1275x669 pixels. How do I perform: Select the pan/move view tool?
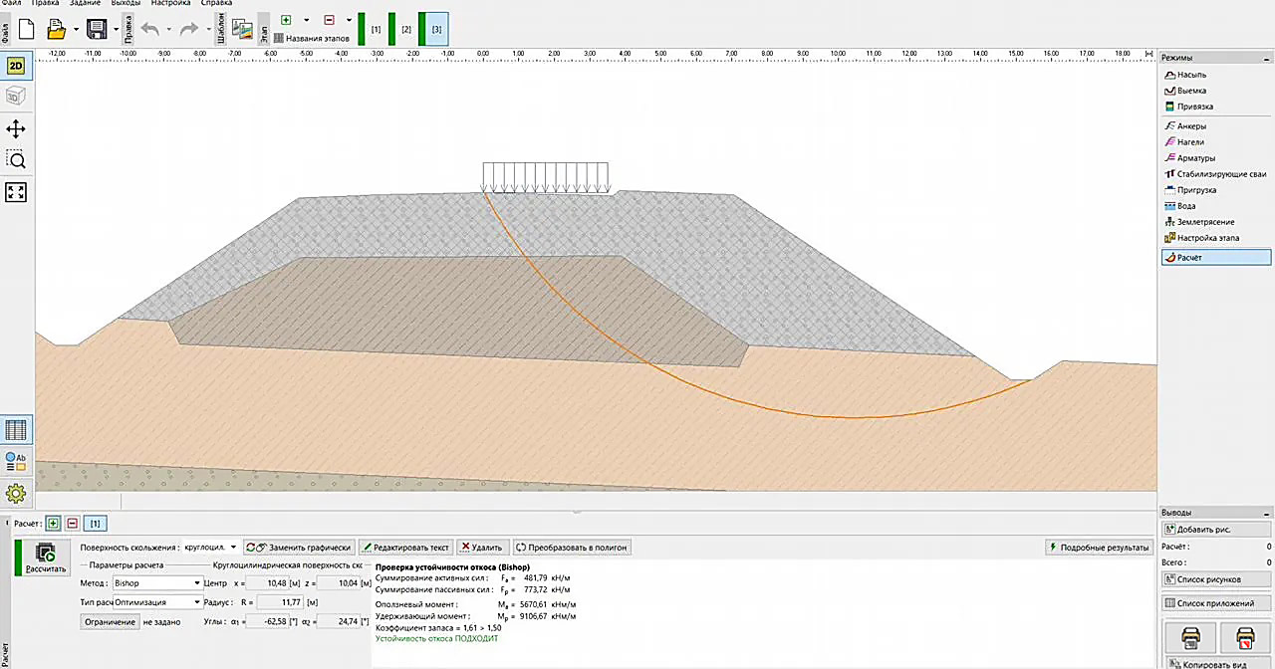coord(16,129)
